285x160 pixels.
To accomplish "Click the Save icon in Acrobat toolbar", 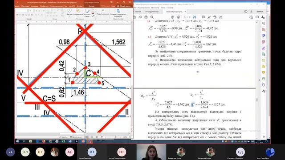I will coord(134,17).
